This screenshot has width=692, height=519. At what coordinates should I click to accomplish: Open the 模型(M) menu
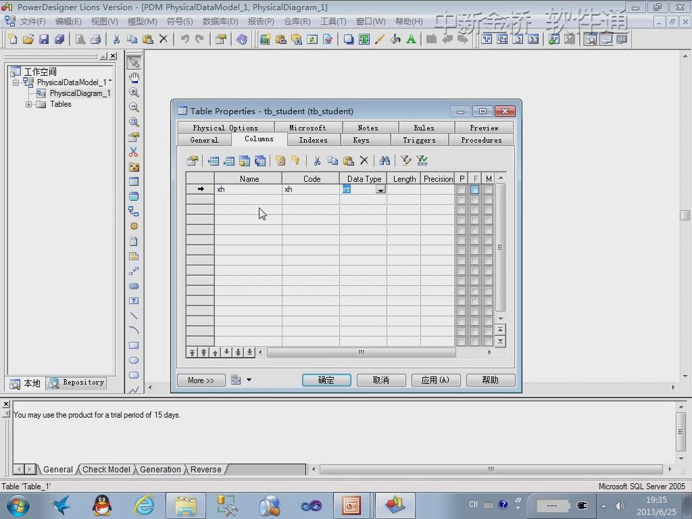[x=142, y=21]
